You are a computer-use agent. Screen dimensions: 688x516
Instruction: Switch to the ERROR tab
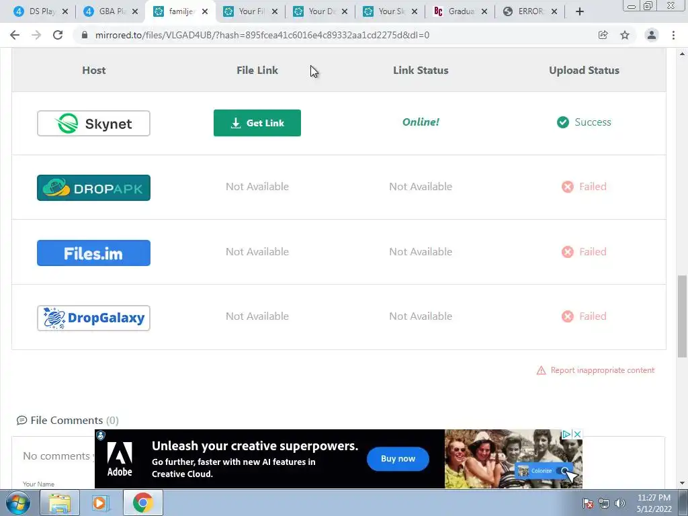[x=529, y=11]
